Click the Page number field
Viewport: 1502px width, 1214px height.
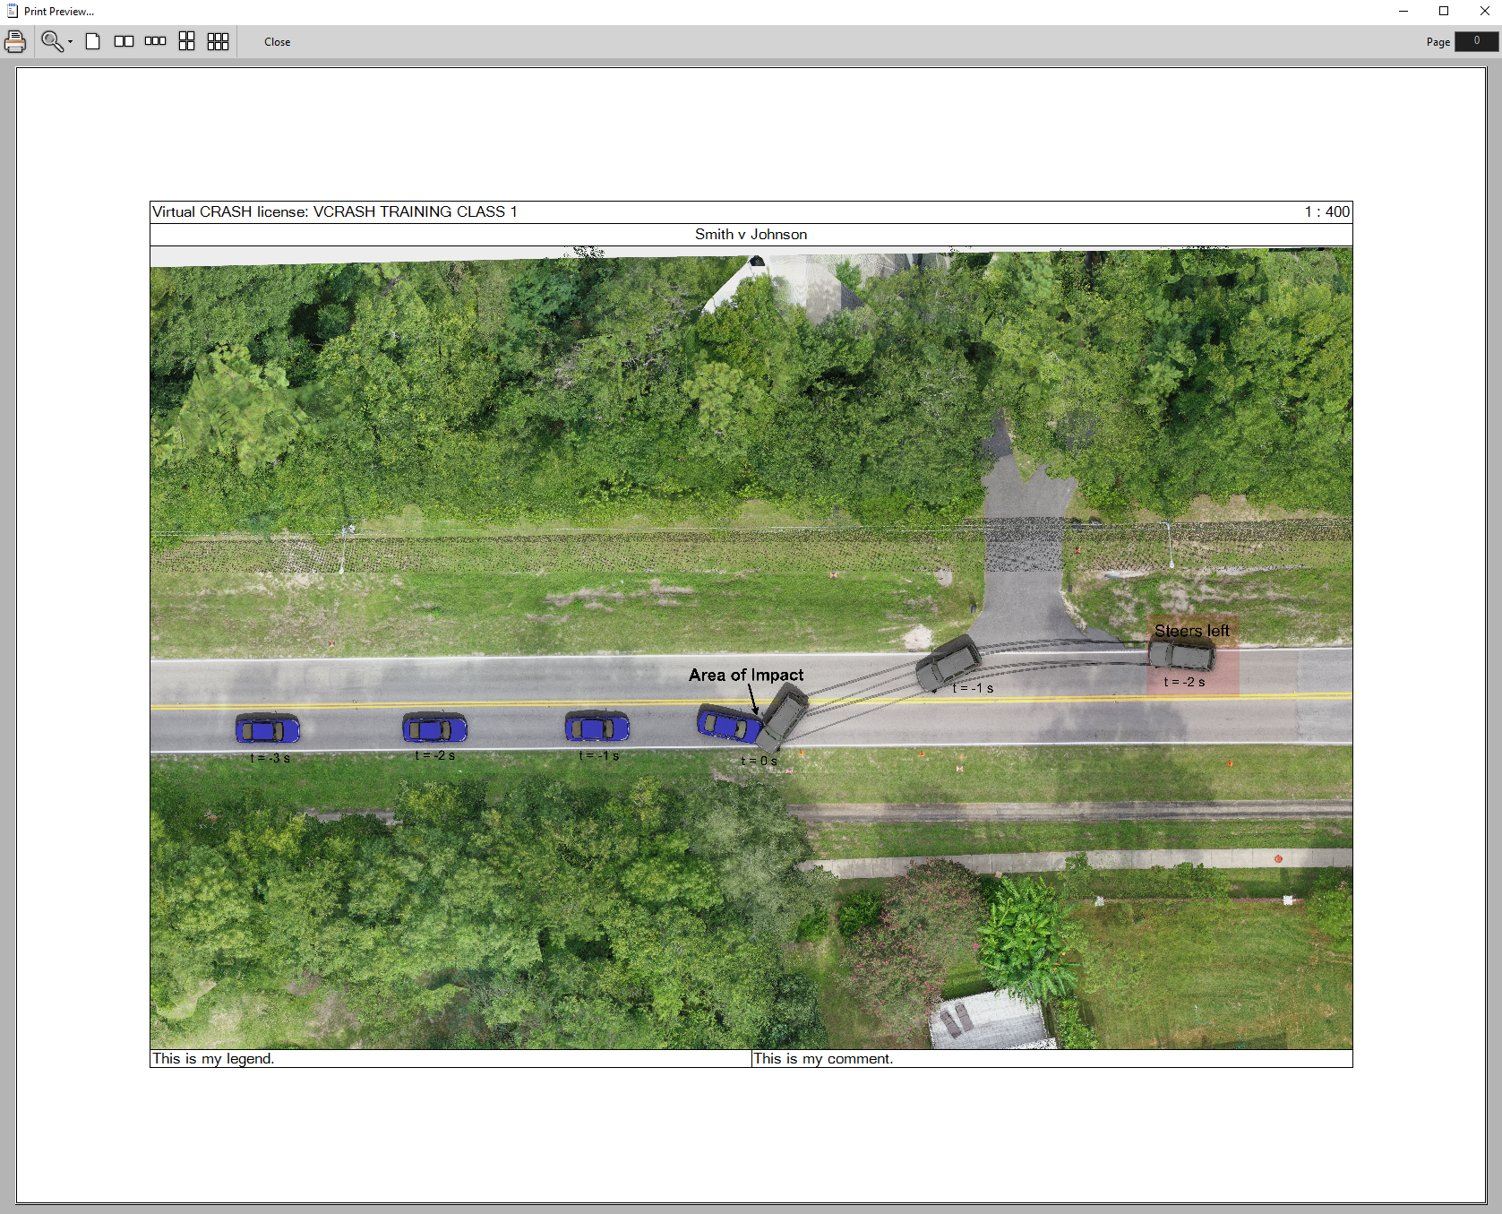[x=1476, y=41]
